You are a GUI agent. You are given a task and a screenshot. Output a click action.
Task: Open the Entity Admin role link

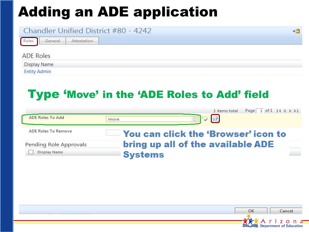(x=37, y=72)
